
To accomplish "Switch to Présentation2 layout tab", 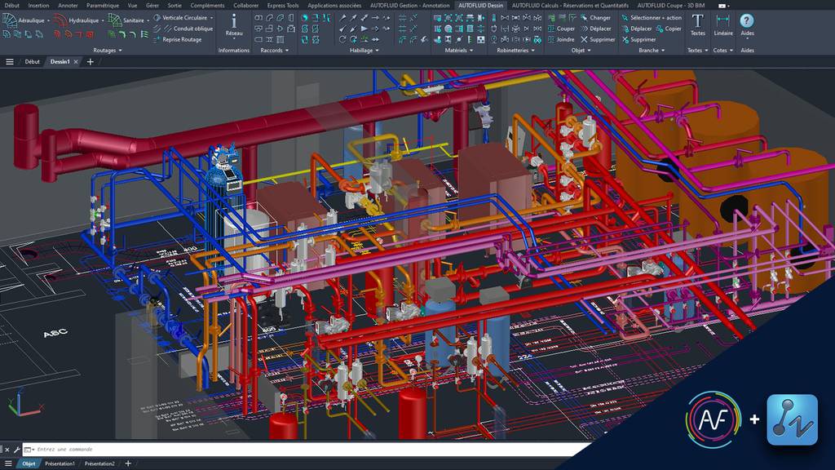I will pyautogui.click(x=99, y=463).
